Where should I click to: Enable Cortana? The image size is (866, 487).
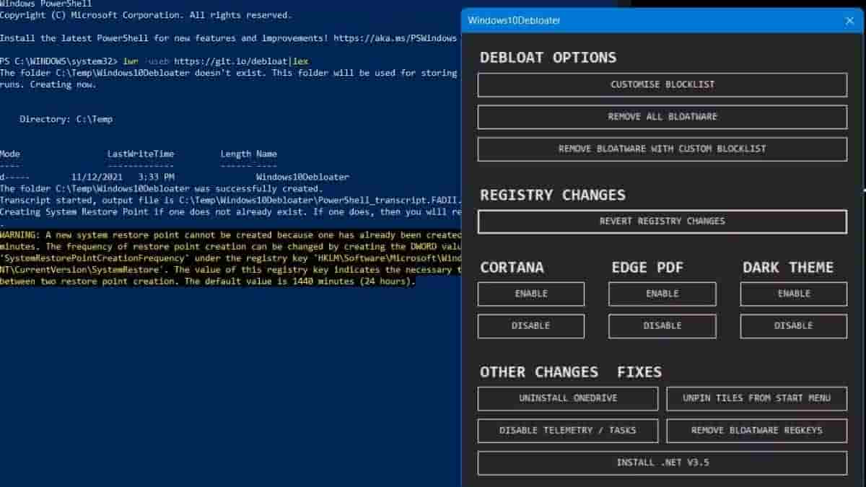coord(531,294)
